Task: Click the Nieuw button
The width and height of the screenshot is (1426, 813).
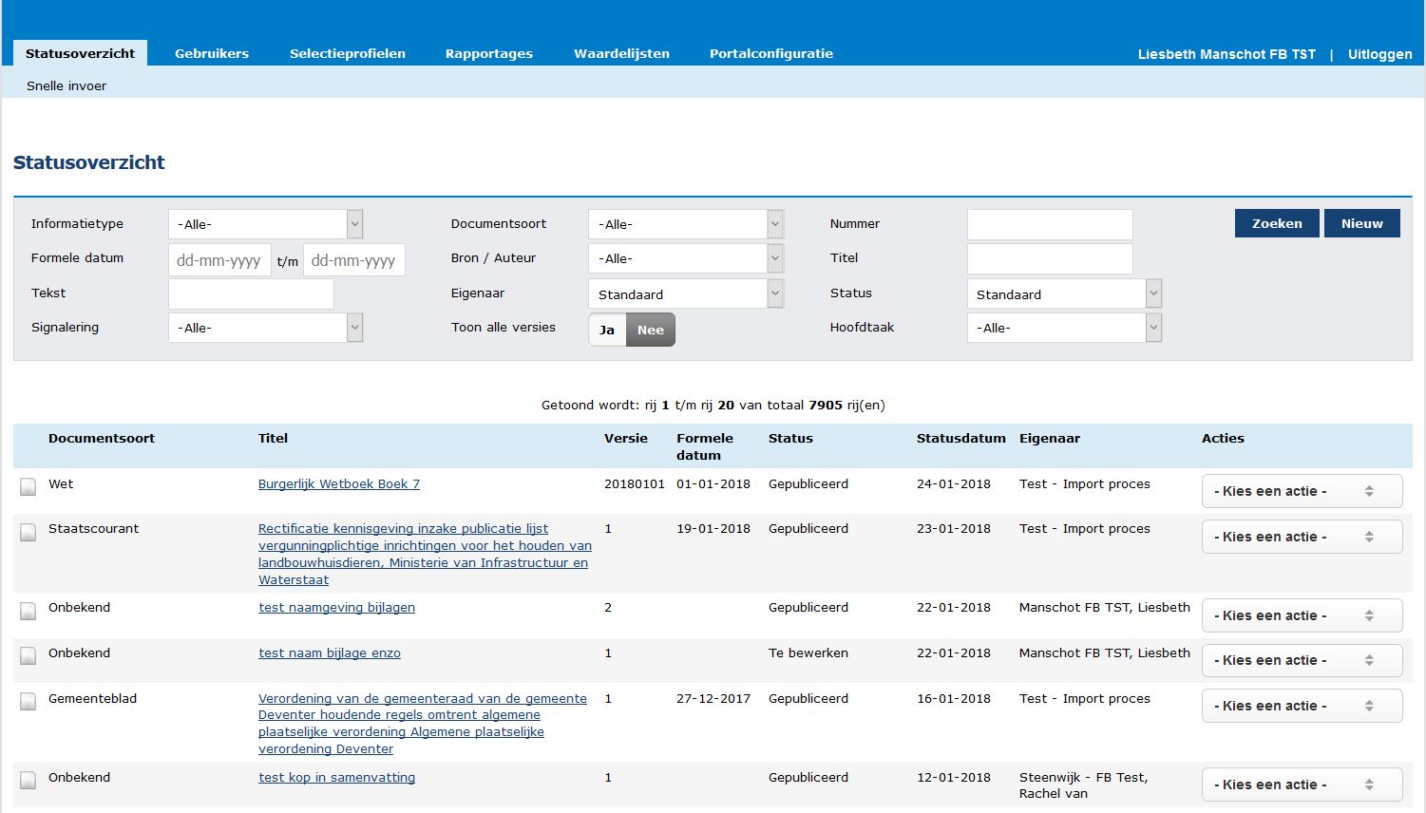Action: click(1362, 223)
